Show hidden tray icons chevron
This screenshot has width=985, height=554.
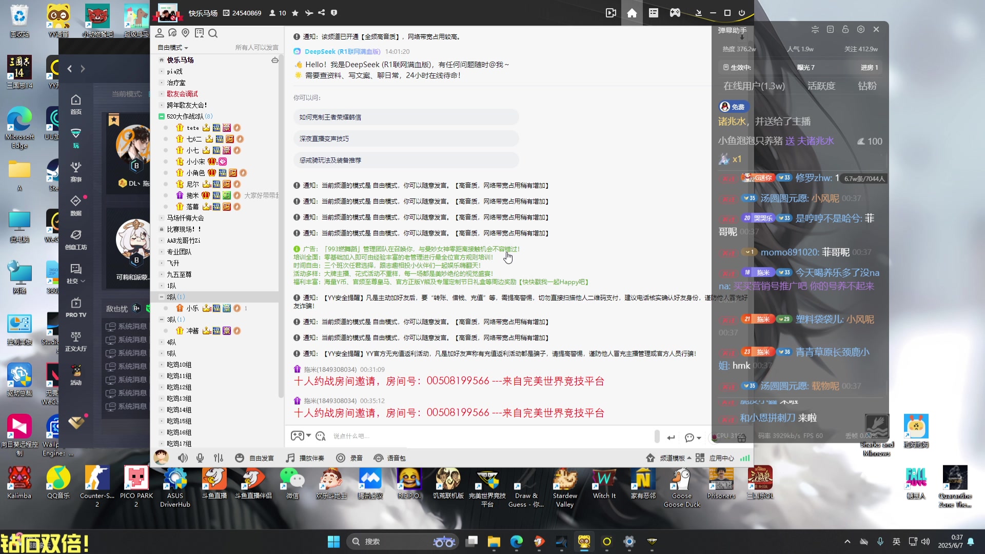coord(847,542)
